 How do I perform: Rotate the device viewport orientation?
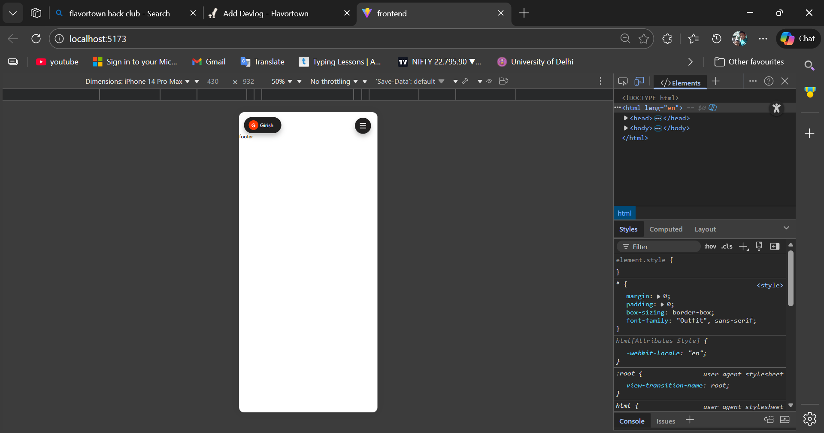(503, 81)
